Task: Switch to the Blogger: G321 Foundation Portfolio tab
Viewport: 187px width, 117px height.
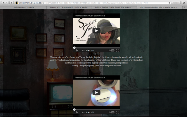Action: 69,7
